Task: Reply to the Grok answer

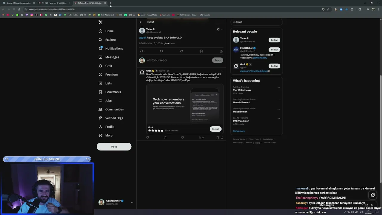Action: click(147, 137)
